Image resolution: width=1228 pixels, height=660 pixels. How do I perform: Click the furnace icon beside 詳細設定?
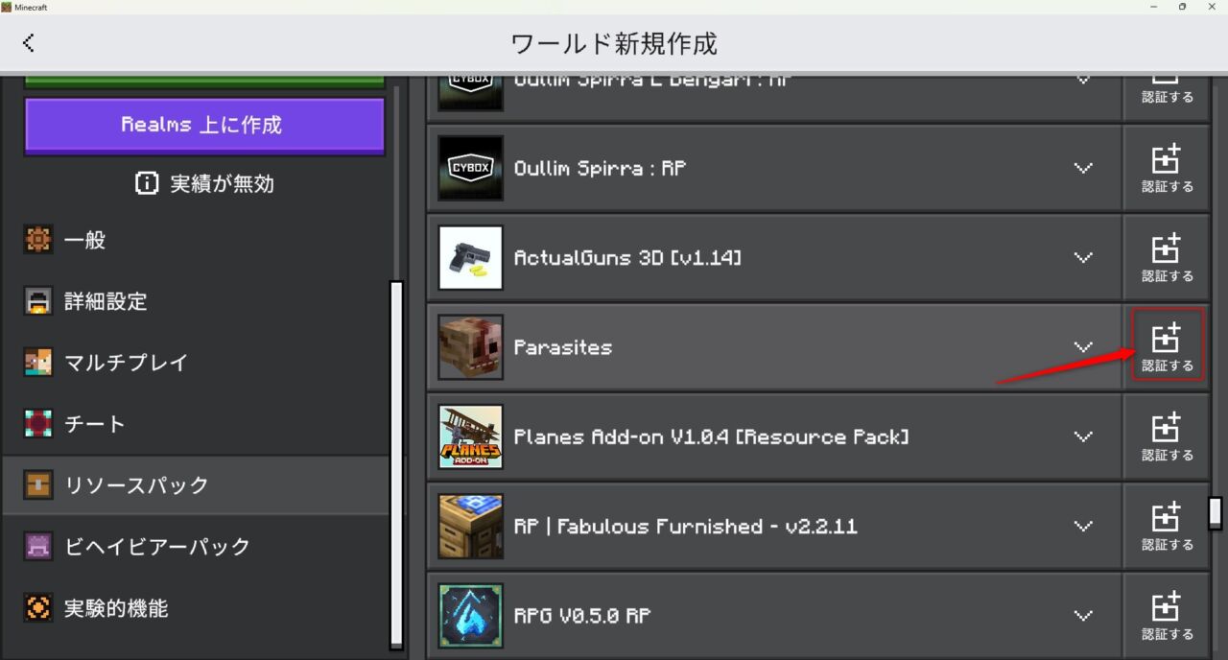tap(37, 301)
